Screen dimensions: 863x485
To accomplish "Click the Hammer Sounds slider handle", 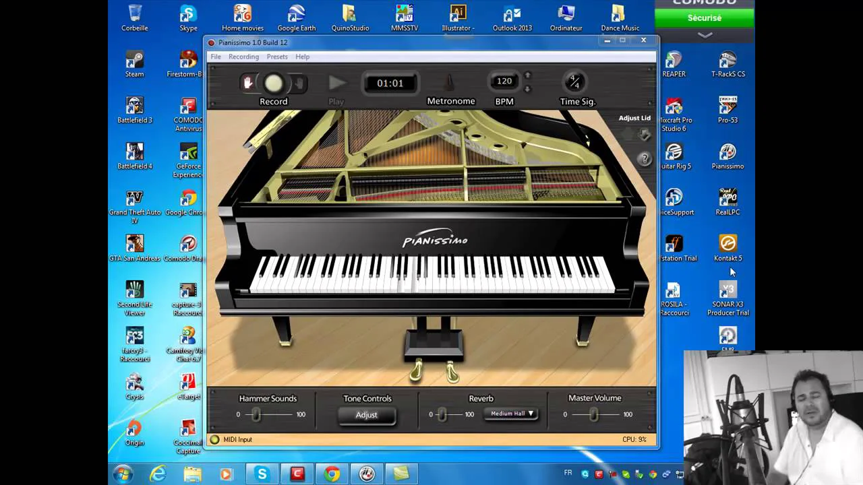I will coord(256,414).
